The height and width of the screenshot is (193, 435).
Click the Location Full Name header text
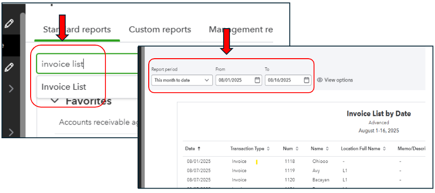(361, 149)
